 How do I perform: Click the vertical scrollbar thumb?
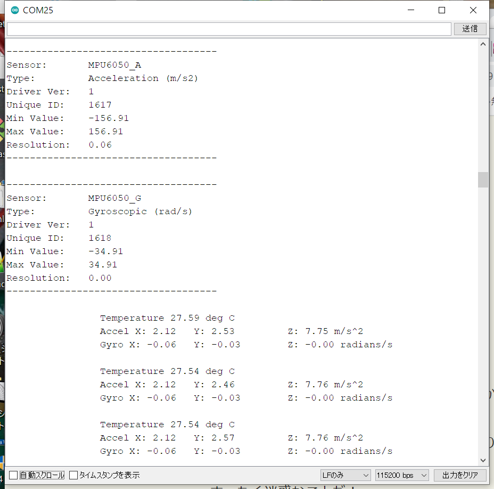point(483,180)
